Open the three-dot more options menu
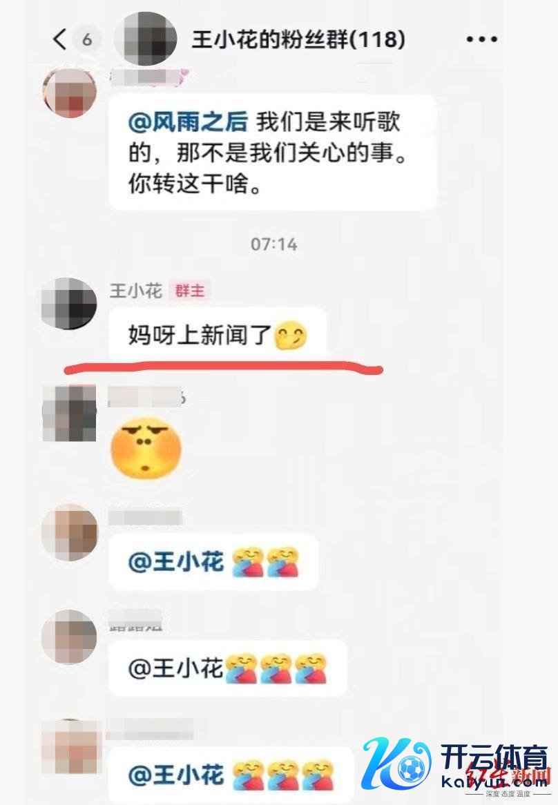558x805 pixels. 481,39
